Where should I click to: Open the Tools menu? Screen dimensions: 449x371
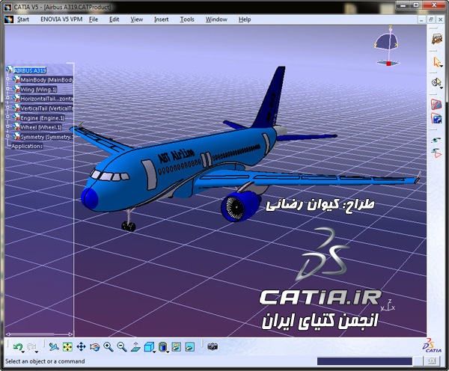coord(187,19)
